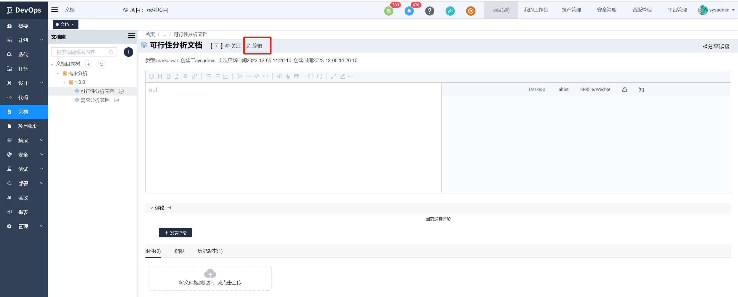
Task: Collapse the 评论 section
Action: tap(151, 208)
